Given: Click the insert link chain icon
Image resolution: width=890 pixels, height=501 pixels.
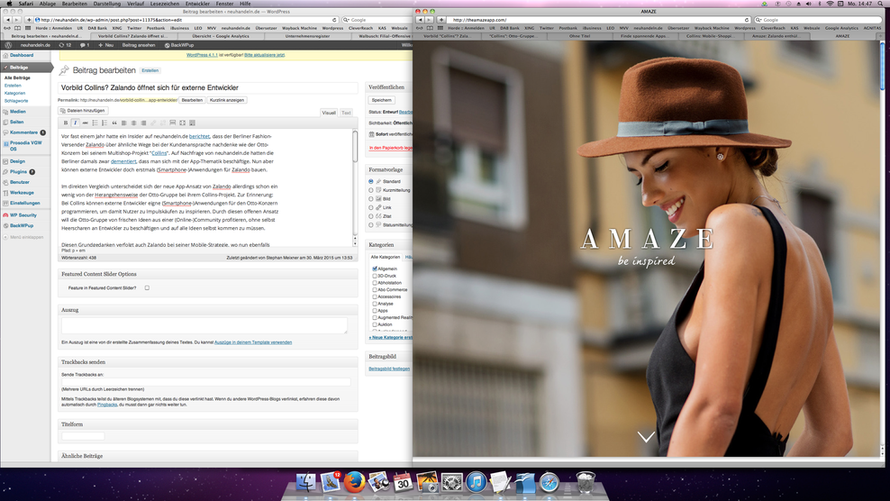Looking at the screenshot, I should point(152,123).
